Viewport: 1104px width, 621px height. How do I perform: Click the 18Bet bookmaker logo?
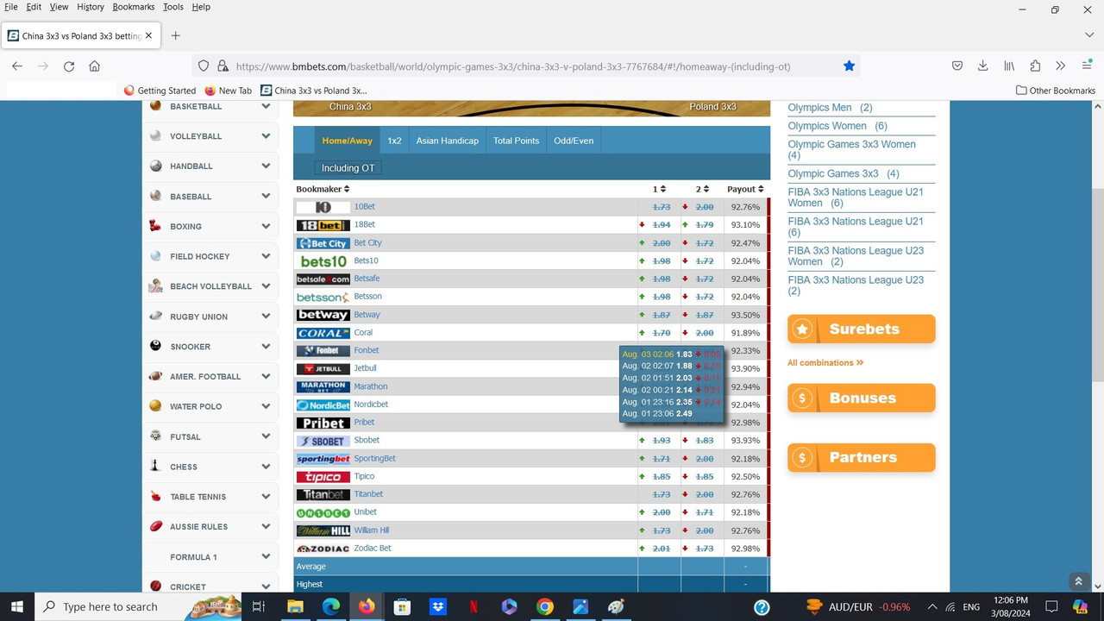point(323,225)
